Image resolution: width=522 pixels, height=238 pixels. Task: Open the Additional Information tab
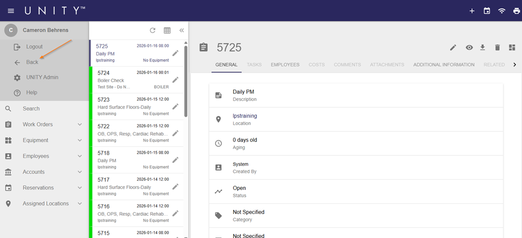pyautogui.click(x=443, y=65)
